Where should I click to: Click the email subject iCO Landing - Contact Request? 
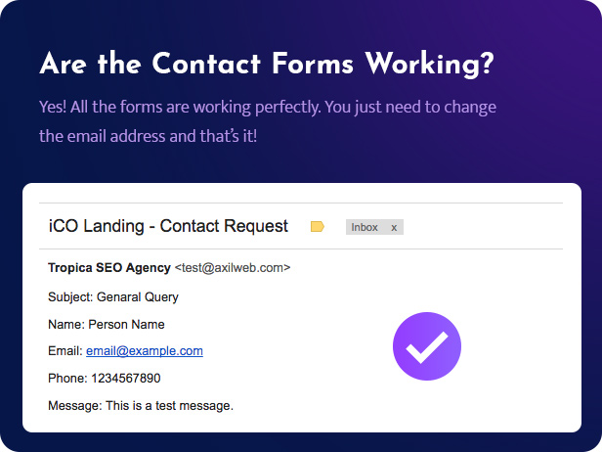coord(168,226)
